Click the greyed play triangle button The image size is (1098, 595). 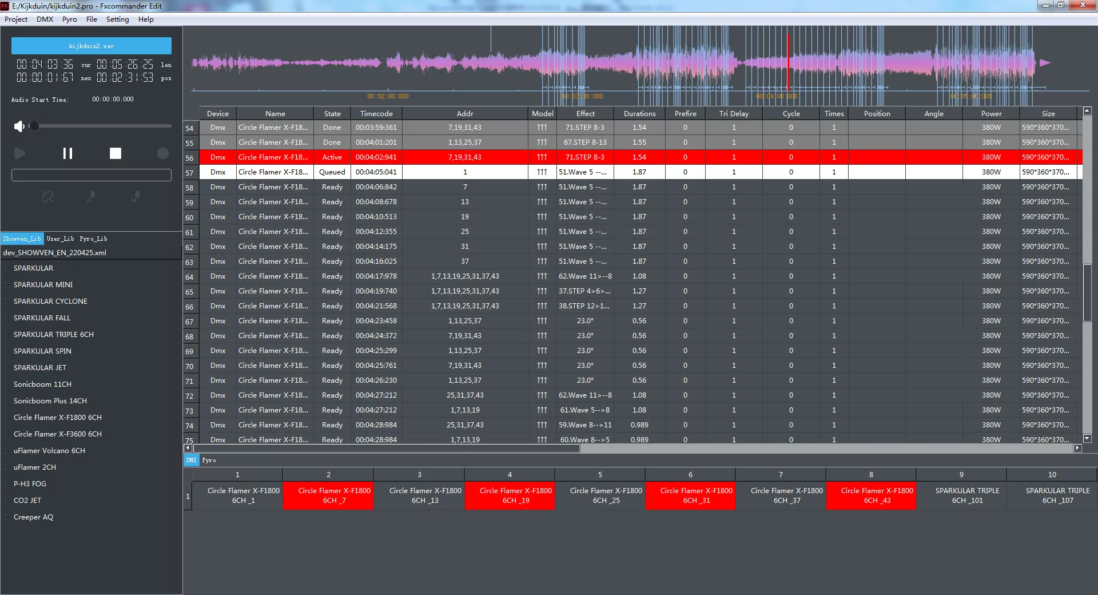20,153
